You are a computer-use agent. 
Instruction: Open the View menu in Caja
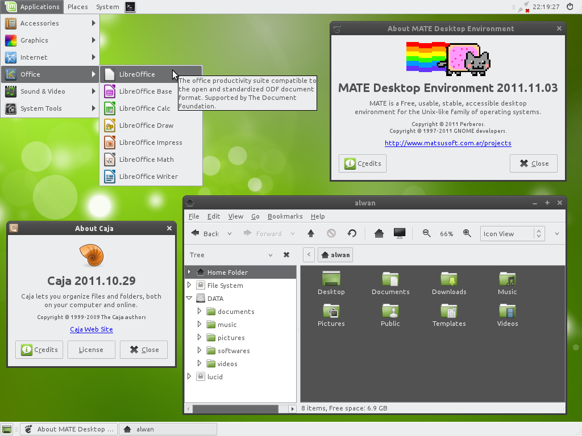(x=236, y=216)
